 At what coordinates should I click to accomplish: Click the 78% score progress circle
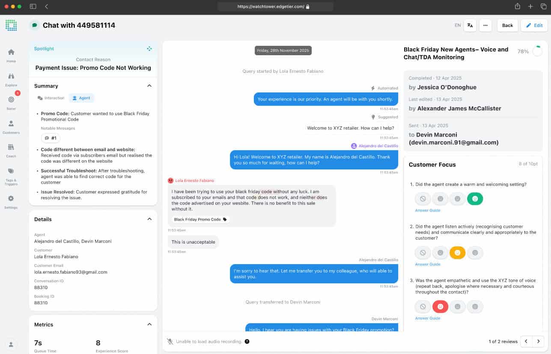536,51
